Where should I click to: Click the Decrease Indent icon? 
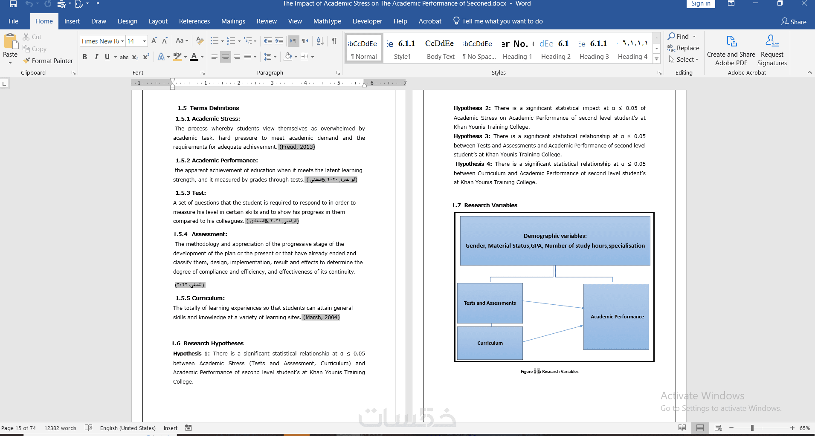[268, 41]
